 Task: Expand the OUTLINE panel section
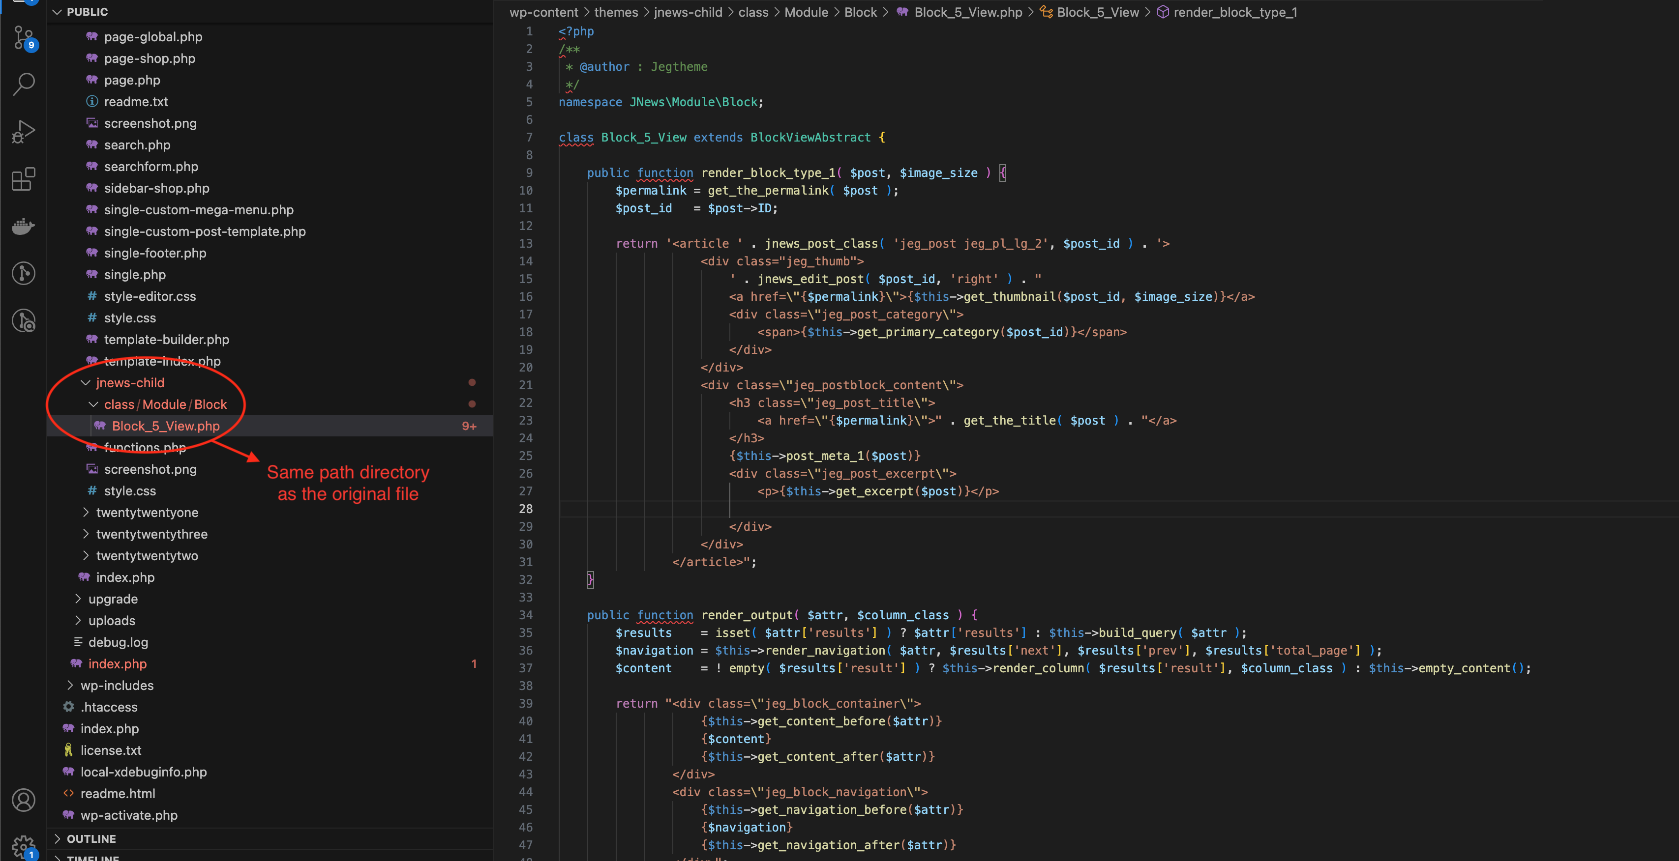pos(91,839)
